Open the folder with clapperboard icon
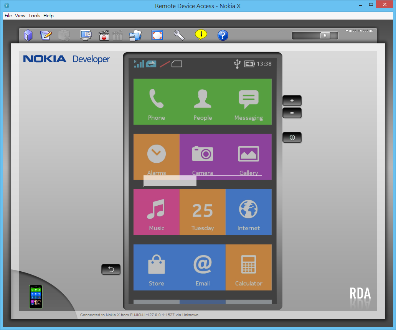 [x=135, y=35]
